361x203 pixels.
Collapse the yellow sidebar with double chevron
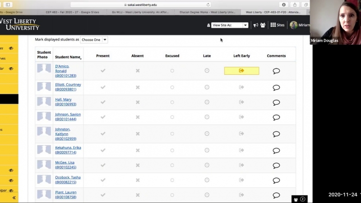[x=14, y=198]
